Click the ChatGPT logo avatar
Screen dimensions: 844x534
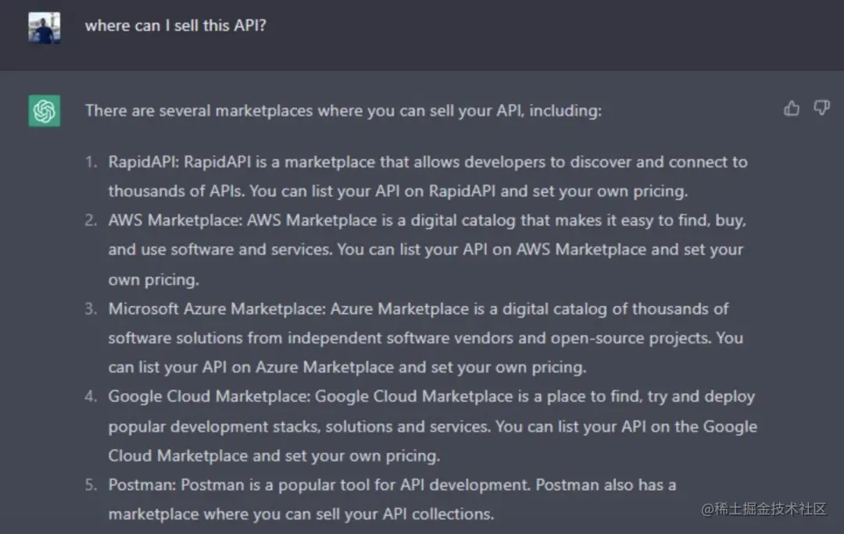pos(44,111)
